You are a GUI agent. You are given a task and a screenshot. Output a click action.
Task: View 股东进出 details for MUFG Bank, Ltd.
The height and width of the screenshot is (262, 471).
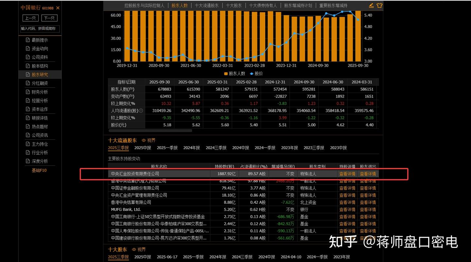[368, 210]
